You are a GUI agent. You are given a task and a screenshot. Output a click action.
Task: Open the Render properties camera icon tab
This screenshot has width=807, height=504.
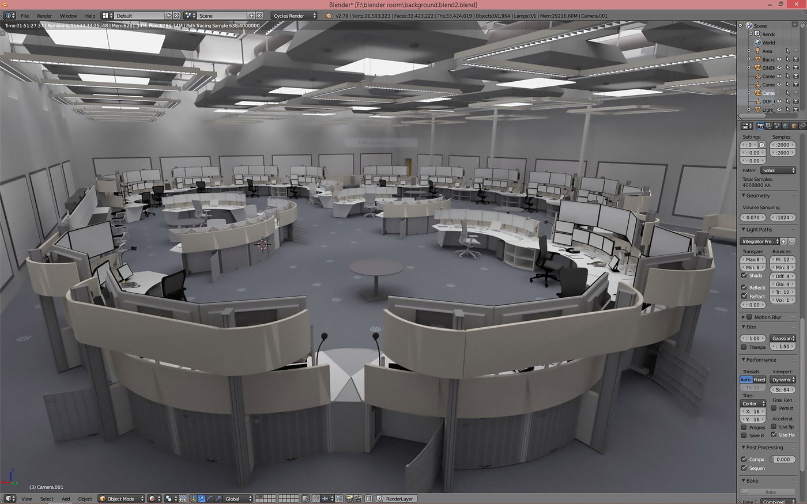click(x=761, y=126)
